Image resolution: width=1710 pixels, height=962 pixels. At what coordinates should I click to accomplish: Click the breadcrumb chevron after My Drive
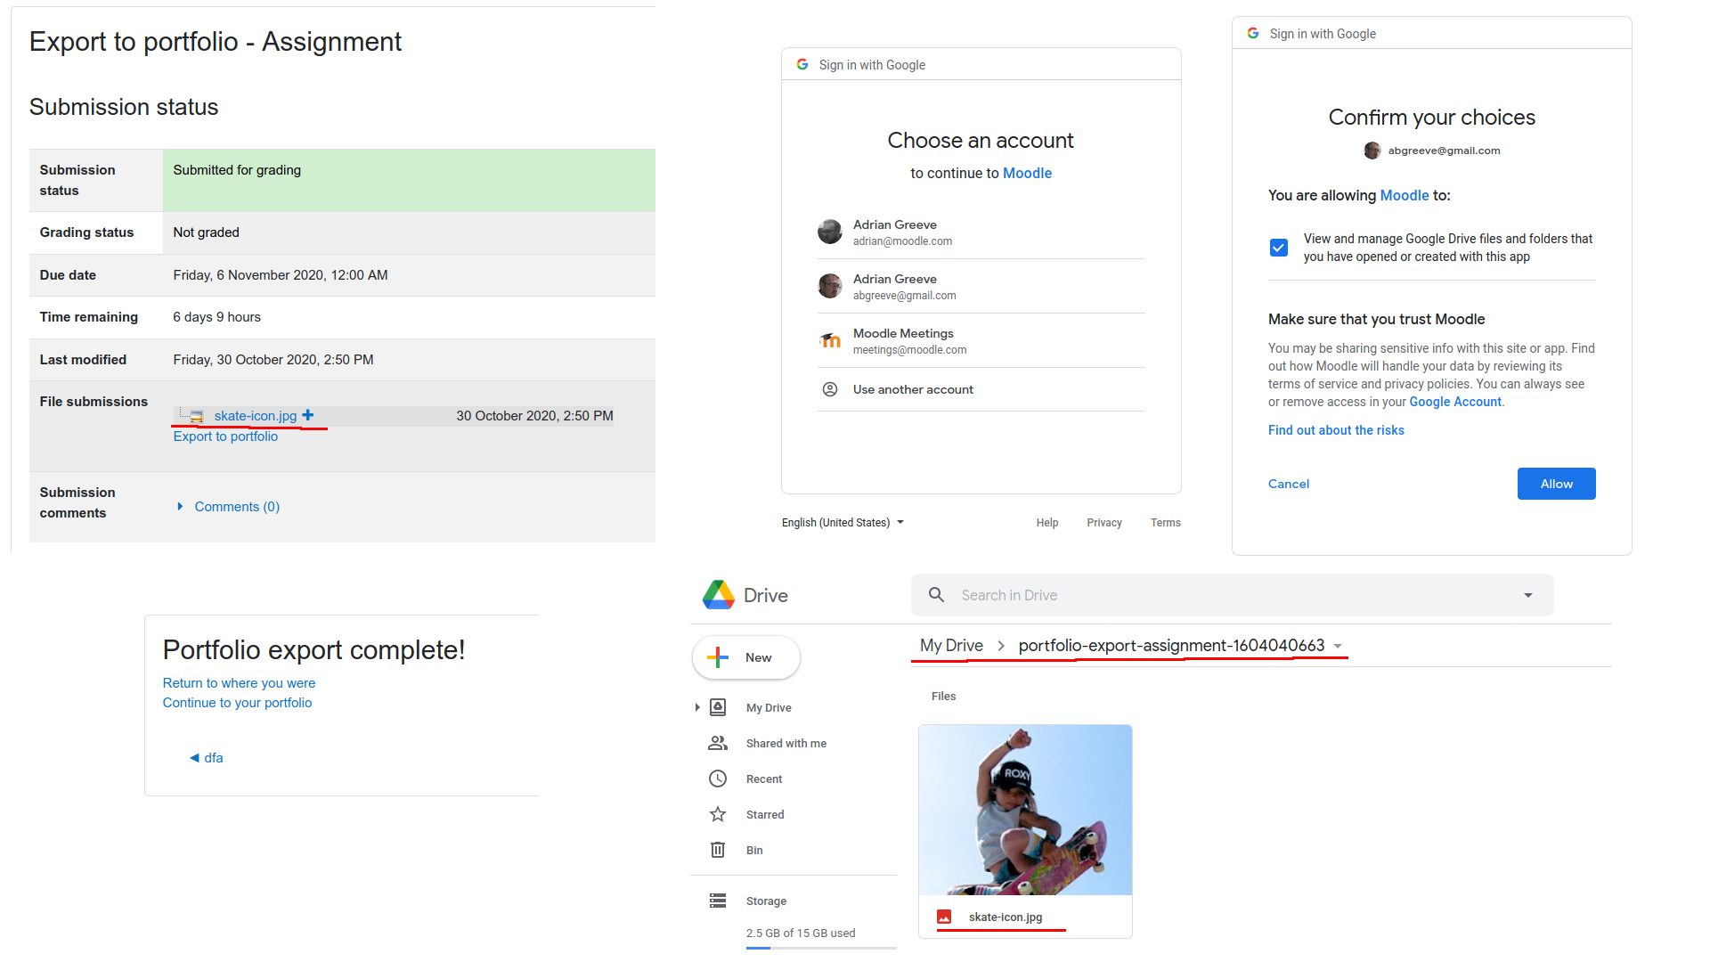(x=1001, y=646)
